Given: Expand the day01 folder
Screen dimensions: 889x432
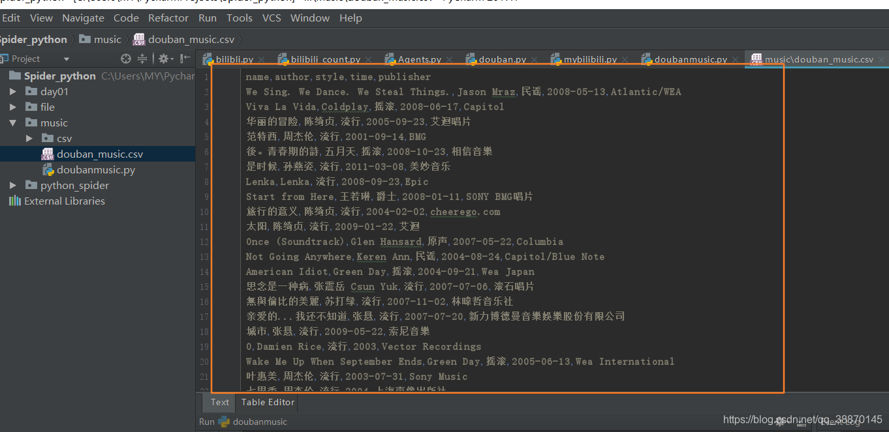Looking at the screenshot, I should (13, 91).
